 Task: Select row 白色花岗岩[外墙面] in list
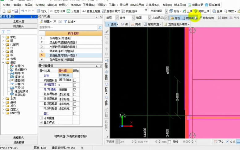point(61,59)
